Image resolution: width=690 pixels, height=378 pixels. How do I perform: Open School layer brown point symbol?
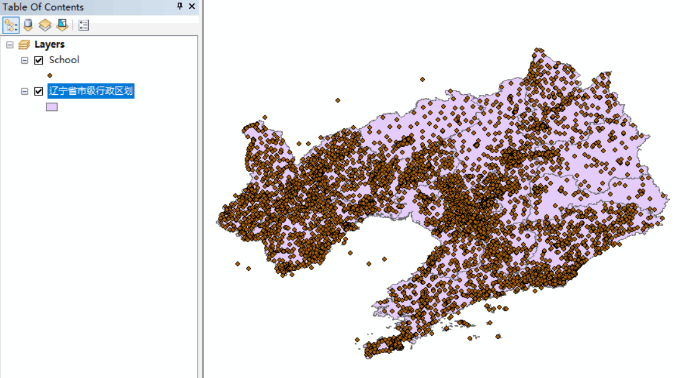50,76
